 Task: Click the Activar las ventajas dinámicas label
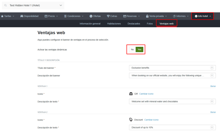tap(52, 50)
